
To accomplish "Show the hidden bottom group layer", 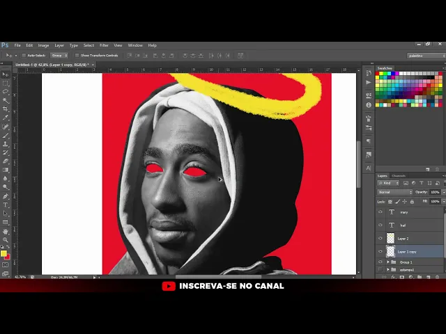I will click(380, 269).
